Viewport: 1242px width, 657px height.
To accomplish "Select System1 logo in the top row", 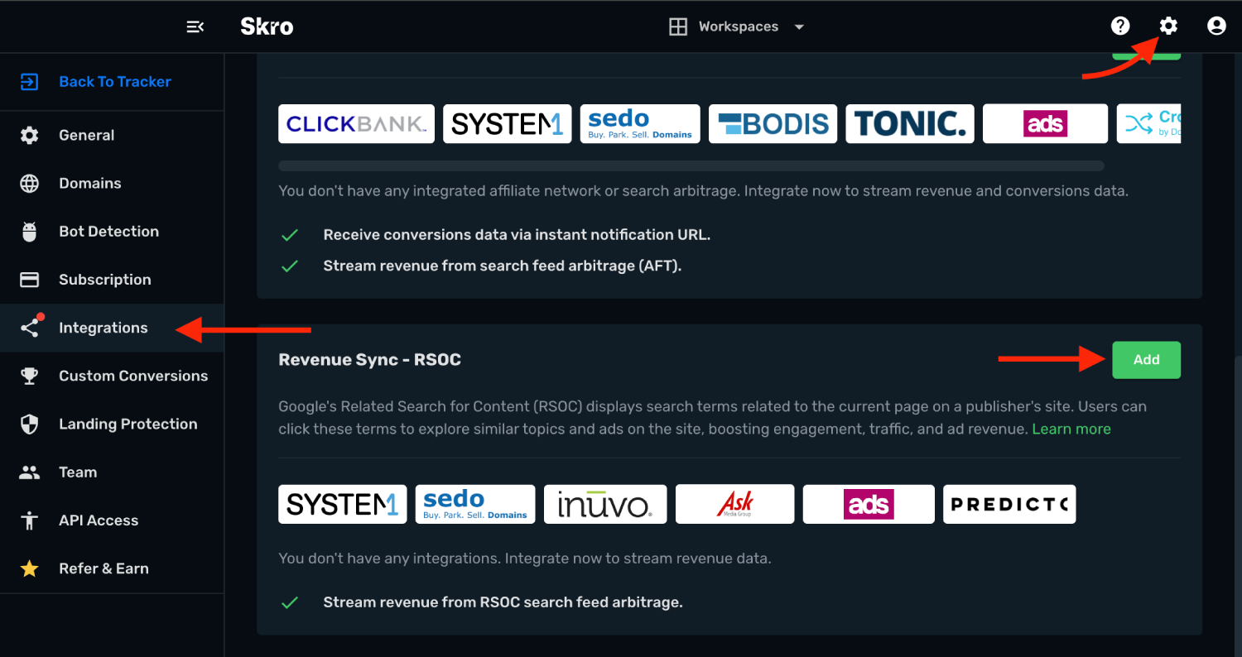I will click(x=508, y=124).
